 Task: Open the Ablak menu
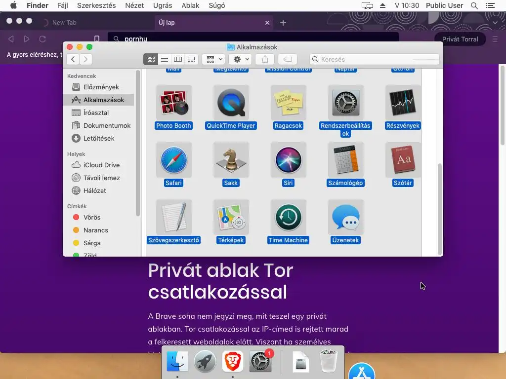pos(190,5)
